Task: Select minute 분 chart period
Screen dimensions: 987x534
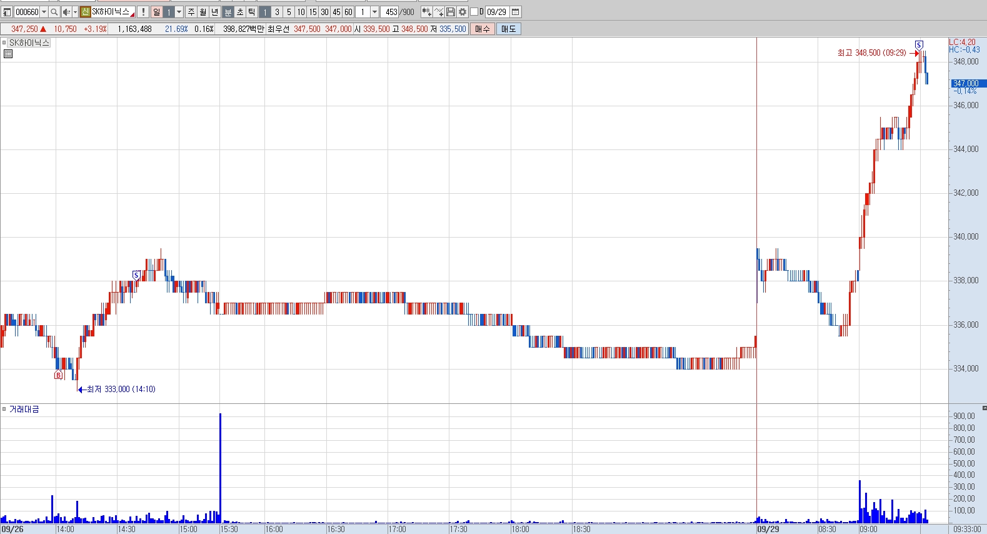Action: pos(228,12)
